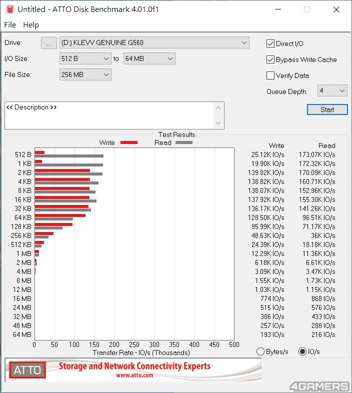The width and height of the screenshot is (352, 393).
Task: Click the 96.51K IO/s read value
Action: (x=318, y=217)
